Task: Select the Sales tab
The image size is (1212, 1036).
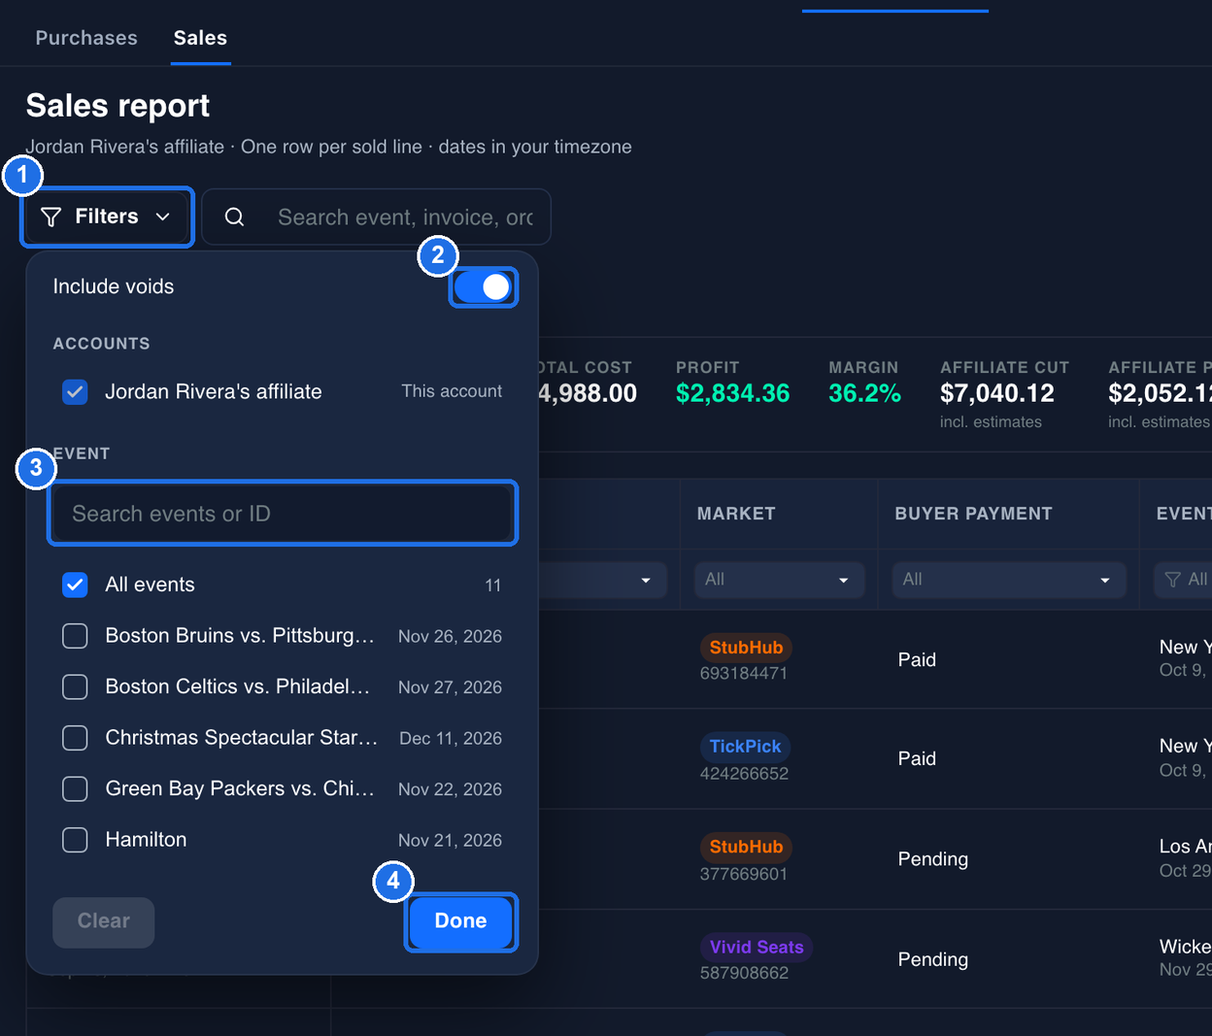Action: (x=200, y=38)
